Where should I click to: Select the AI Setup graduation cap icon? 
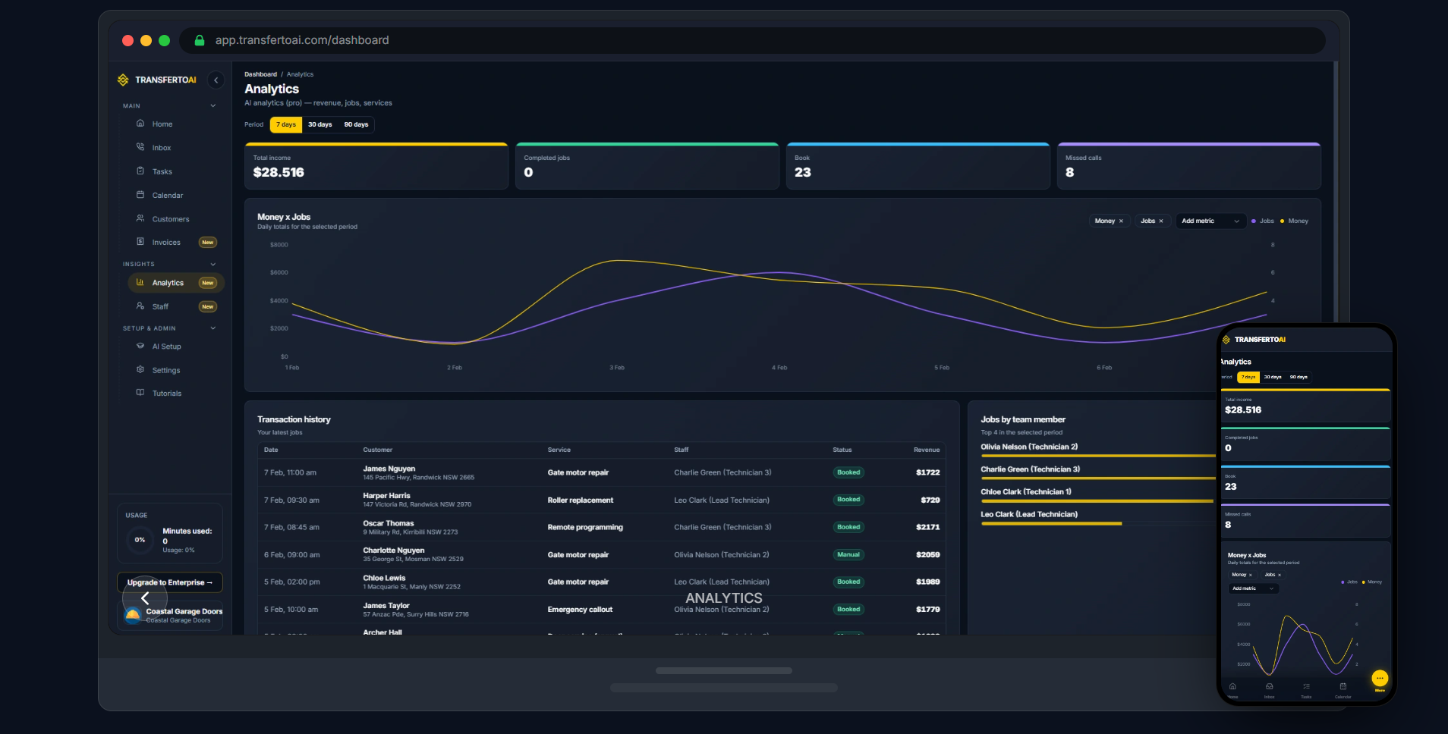pos(141,346)
